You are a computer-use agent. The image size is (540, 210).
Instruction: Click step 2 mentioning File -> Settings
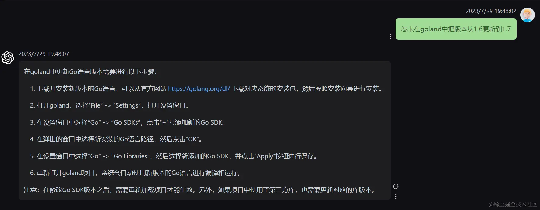tap(111, 105)
